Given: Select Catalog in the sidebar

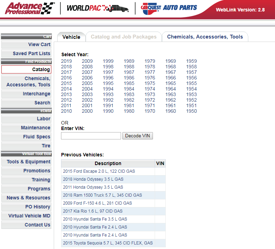Looking at the screenshot, I should (x=26, y=69).
